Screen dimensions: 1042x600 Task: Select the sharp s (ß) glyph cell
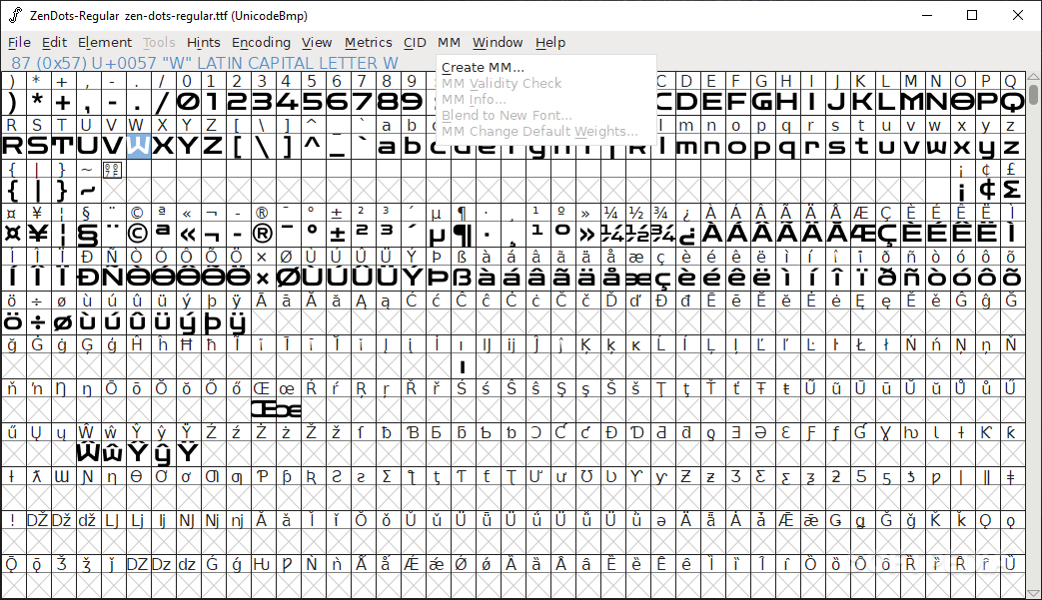[x=462, y=278]
